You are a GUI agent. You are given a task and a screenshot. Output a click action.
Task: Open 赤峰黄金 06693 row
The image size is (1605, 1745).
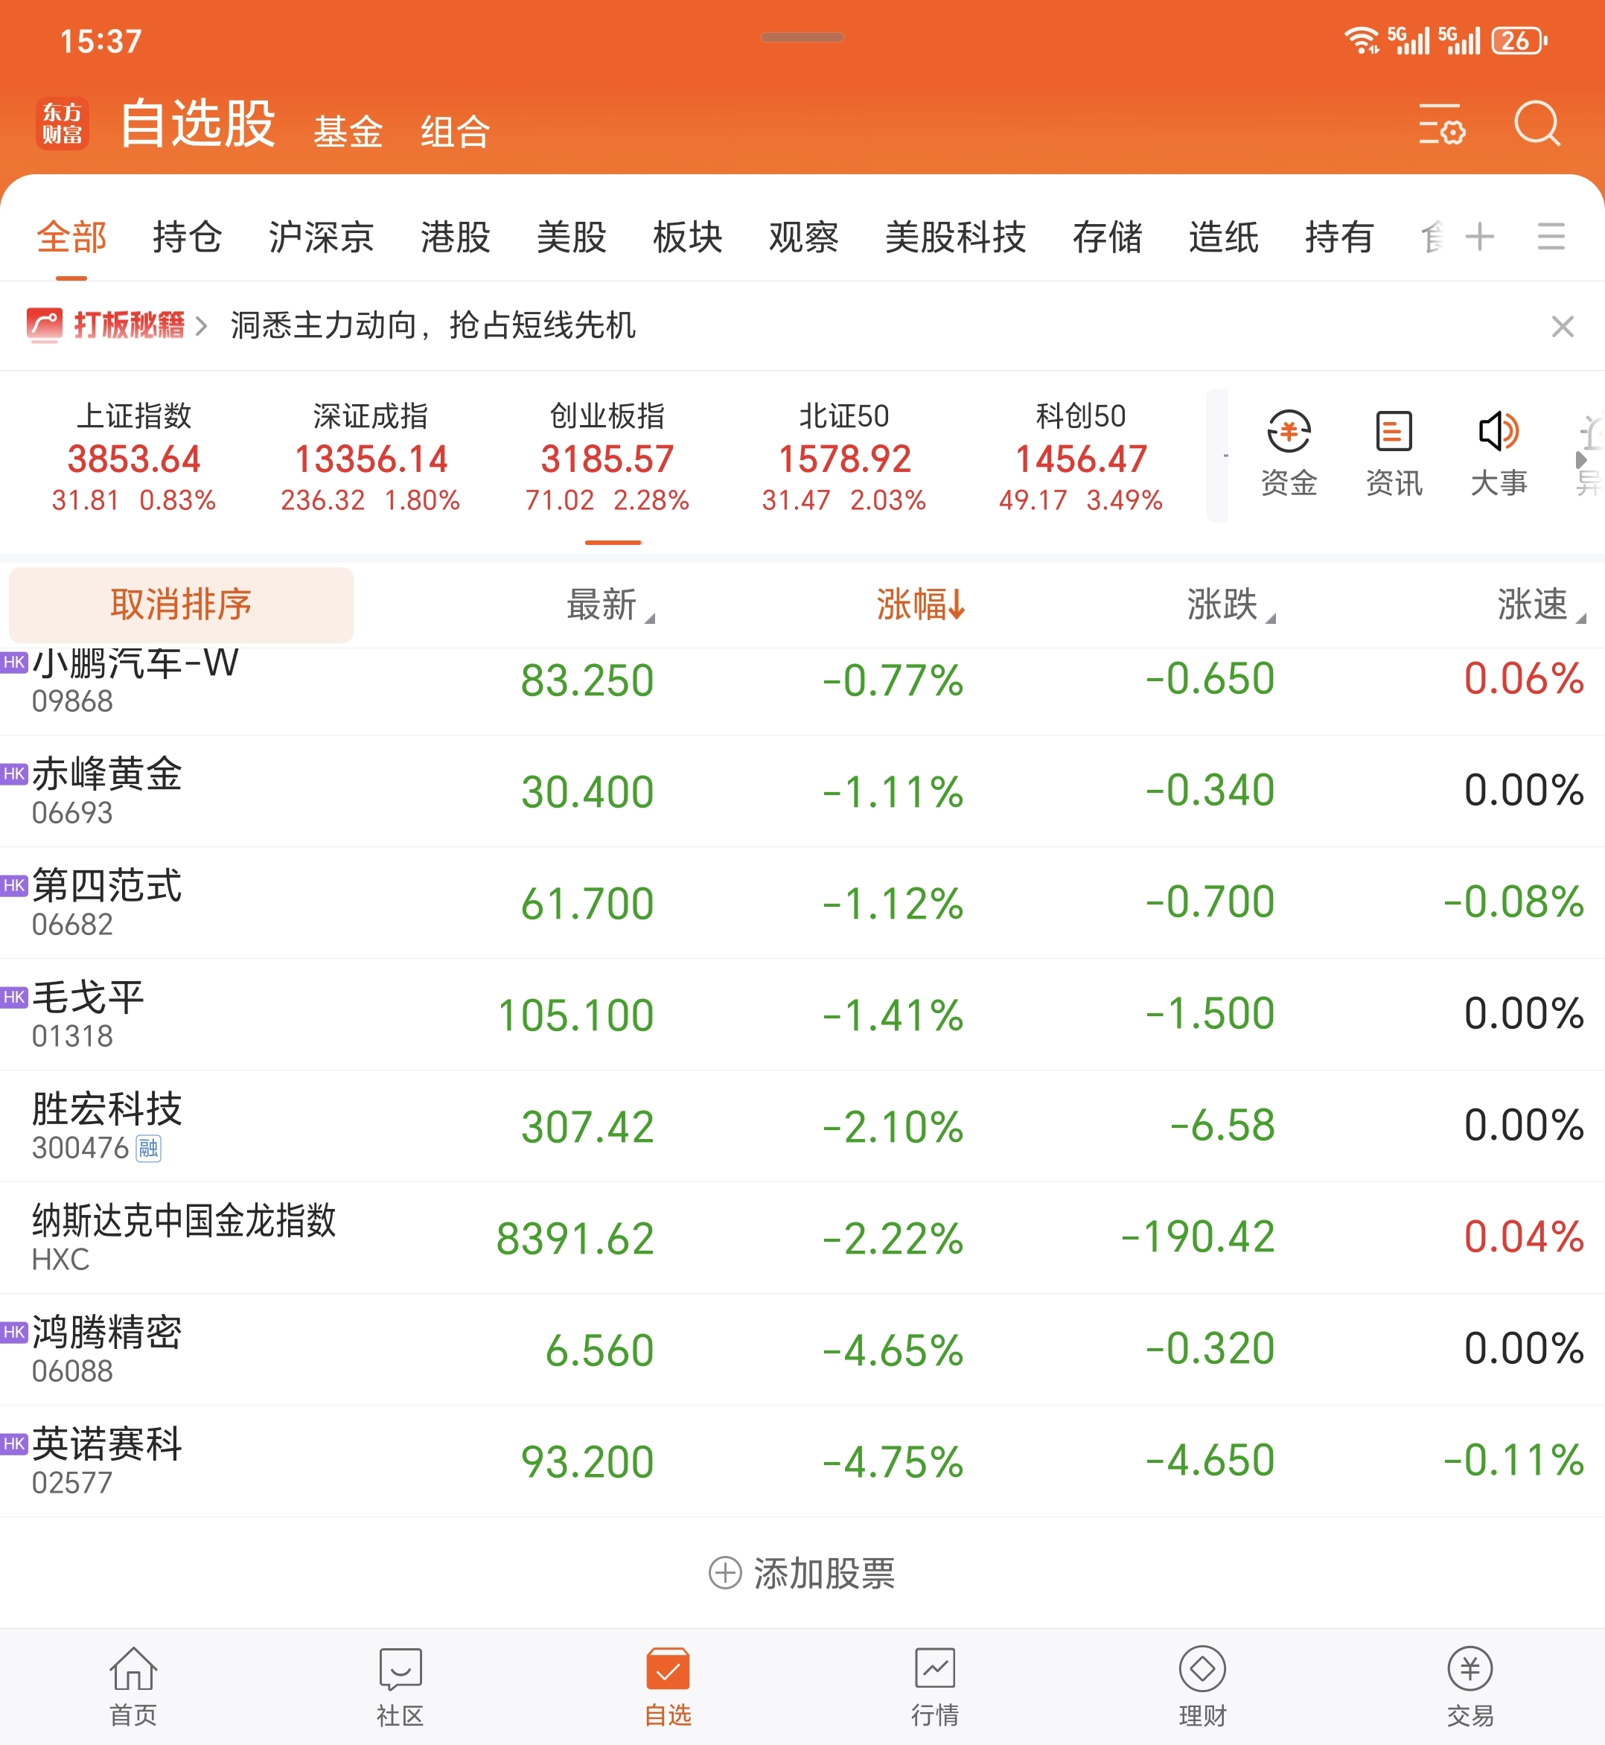click(x=802, y=791)
